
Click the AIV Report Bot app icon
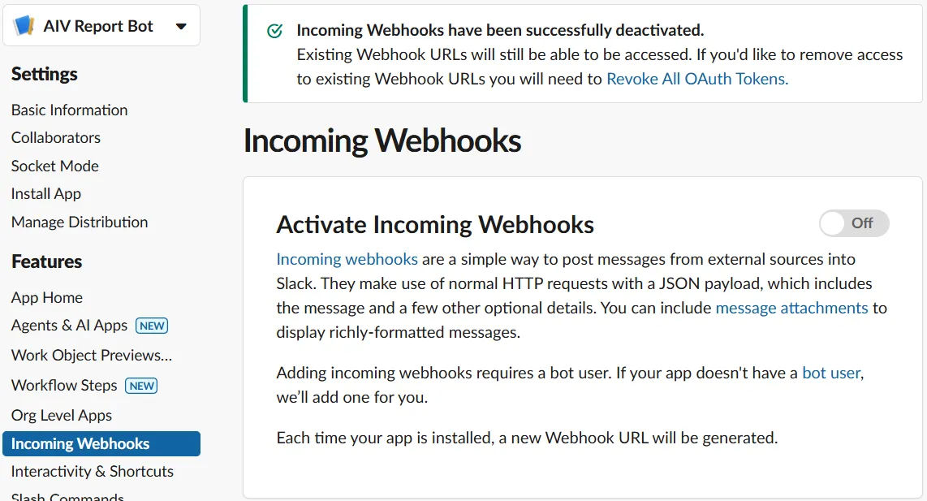pyautogui.click(x=24, y=26)
